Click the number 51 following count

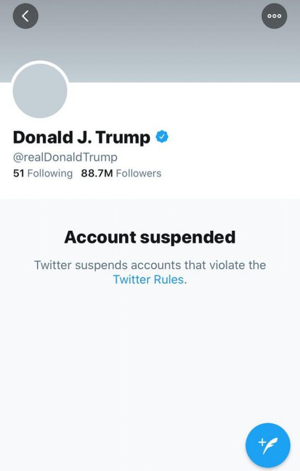tap(18, 173)
